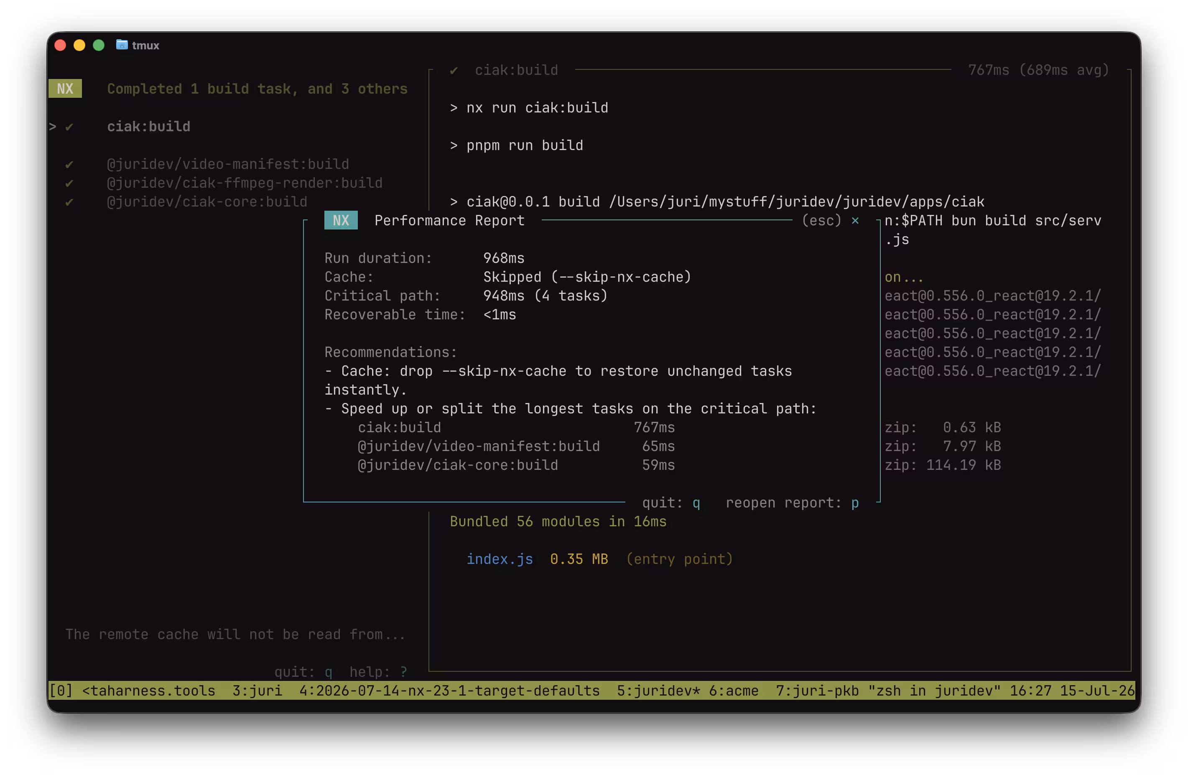1188x775 pixels.
Task: Close the Performance Report with the × icon
Action: point(855,221)
